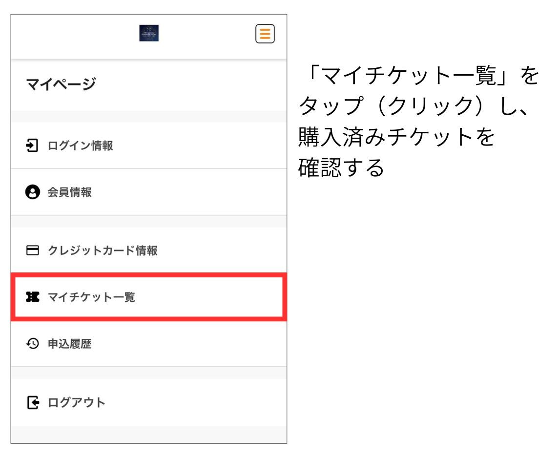Click the text 確認する
The width and height of the screenshot is (558, 458).
pos(342,167)
